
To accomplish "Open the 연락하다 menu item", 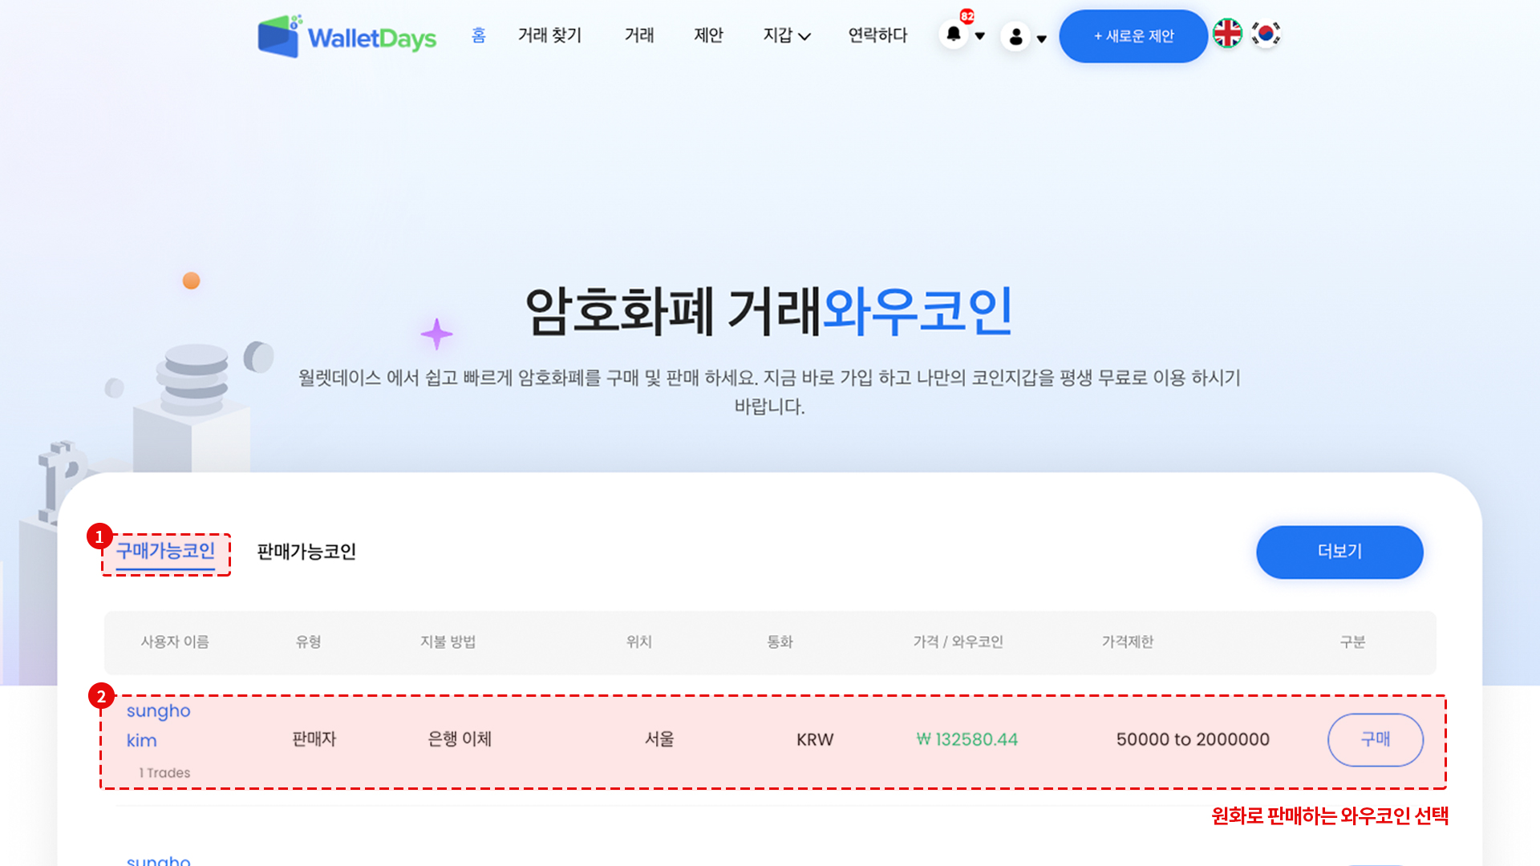I will tap(877, 35).
